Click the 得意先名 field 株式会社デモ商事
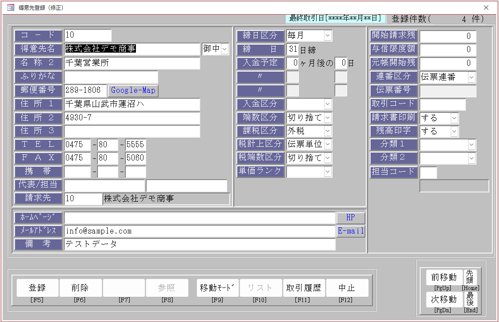 [x=132, y=49]
